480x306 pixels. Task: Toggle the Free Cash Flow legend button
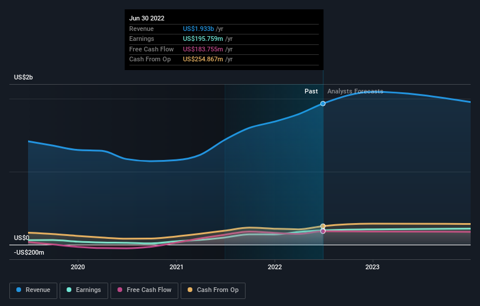pos(144,290)
